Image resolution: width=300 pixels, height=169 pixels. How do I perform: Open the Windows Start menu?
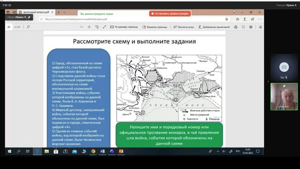click(9, 151)
